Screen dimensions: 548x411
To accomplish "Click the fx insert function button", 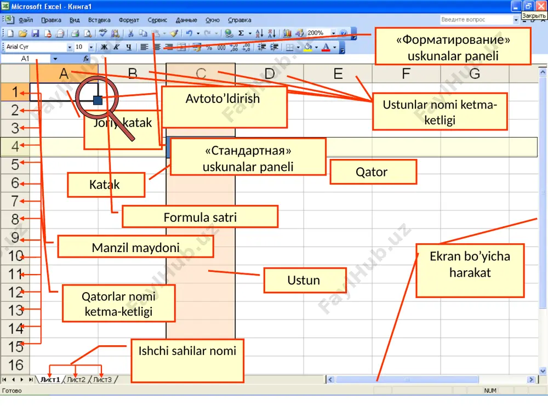I will tap(86, 59).
